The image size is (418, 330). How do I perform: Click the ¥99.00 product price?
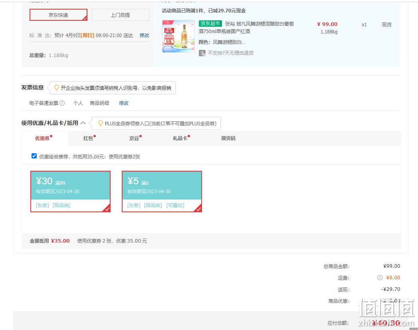(327, 24)
